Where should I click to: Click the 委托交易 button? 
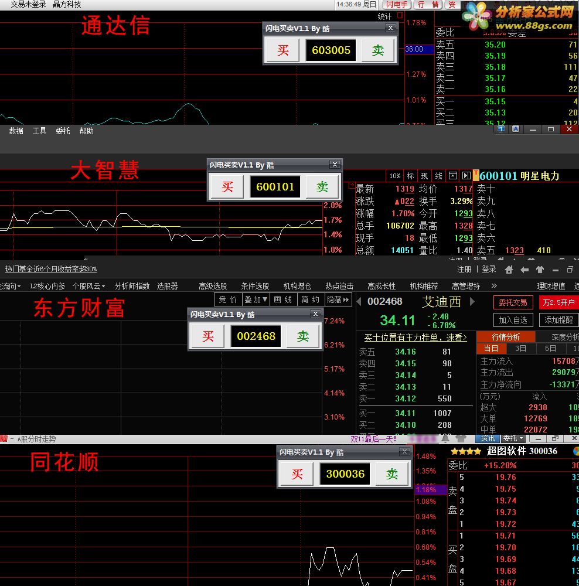(x=513, y=302)
